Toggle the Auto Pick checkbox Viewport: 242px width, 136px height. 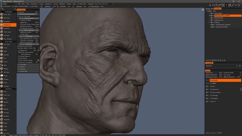click(79, 4)
